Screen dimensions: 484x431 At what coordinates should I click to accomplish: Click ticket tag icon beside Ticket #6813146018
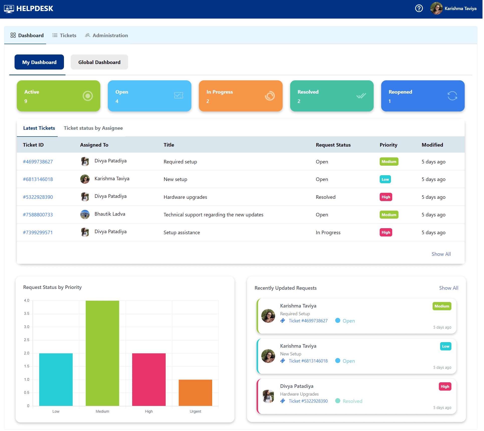pos(283,361)
